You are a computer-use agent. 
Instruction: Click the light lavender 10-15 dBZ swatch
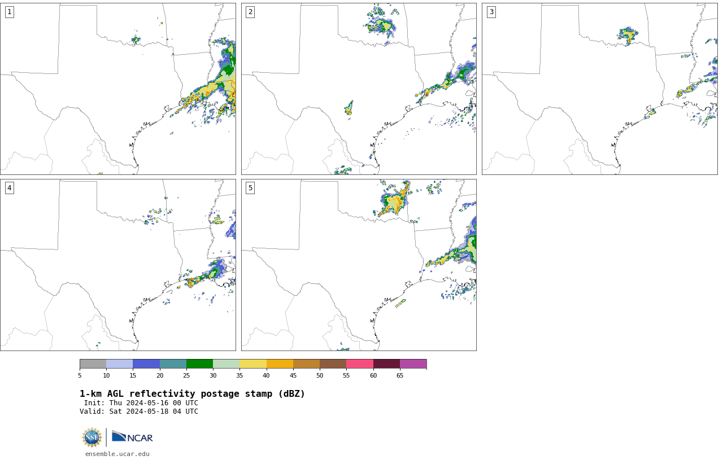pyautogui.click(x=120, y=364)
